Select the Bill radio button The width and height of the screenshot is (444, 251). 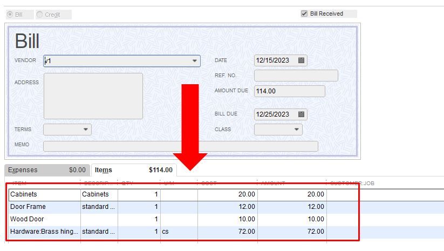tap(10, 14)
